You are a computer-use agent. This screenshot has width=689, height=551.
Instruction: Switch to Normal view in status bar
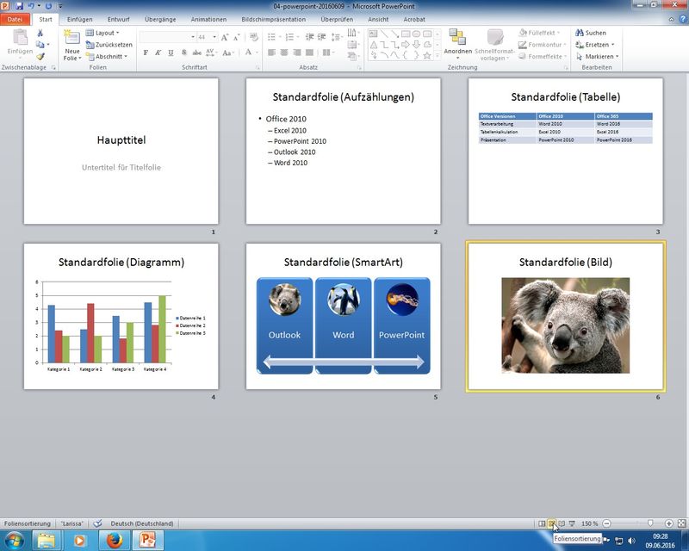click(542, 523)
